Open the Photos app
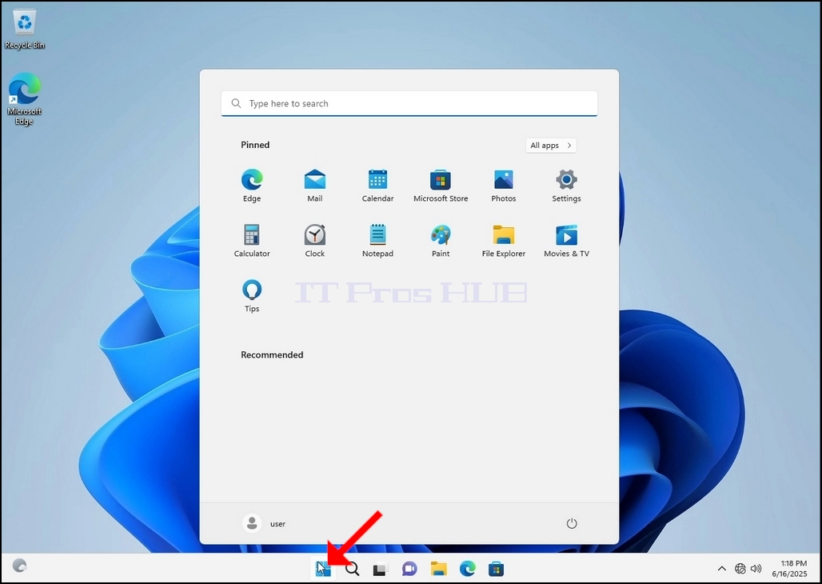822x584 pixels. coord(503,186)
